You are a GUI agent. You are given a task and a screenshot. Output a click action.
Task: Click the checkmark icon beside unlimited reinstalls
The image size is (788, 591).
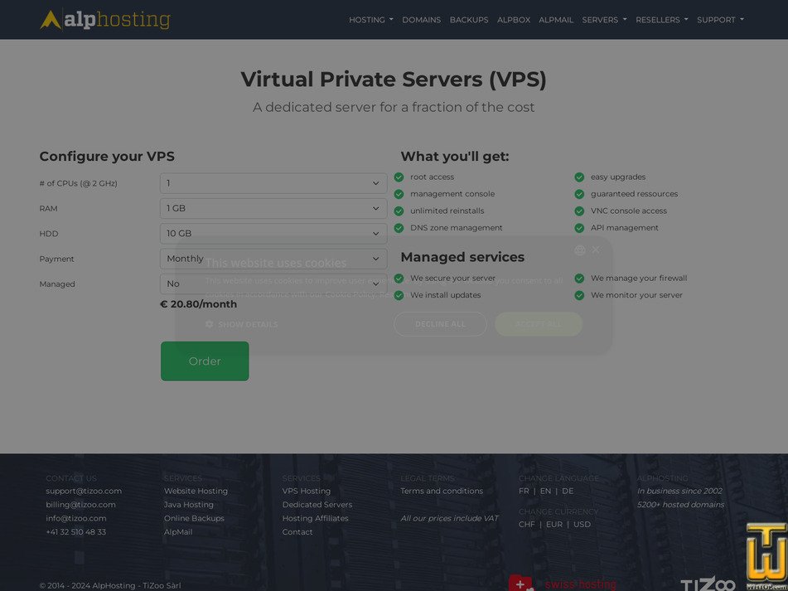[399, 211]
